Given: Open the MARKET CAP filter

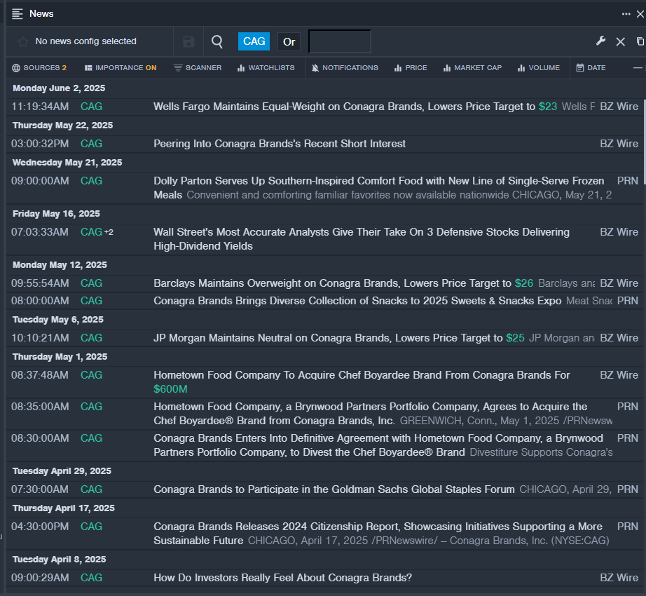Looking at the screenshot, I should [472, 68].
